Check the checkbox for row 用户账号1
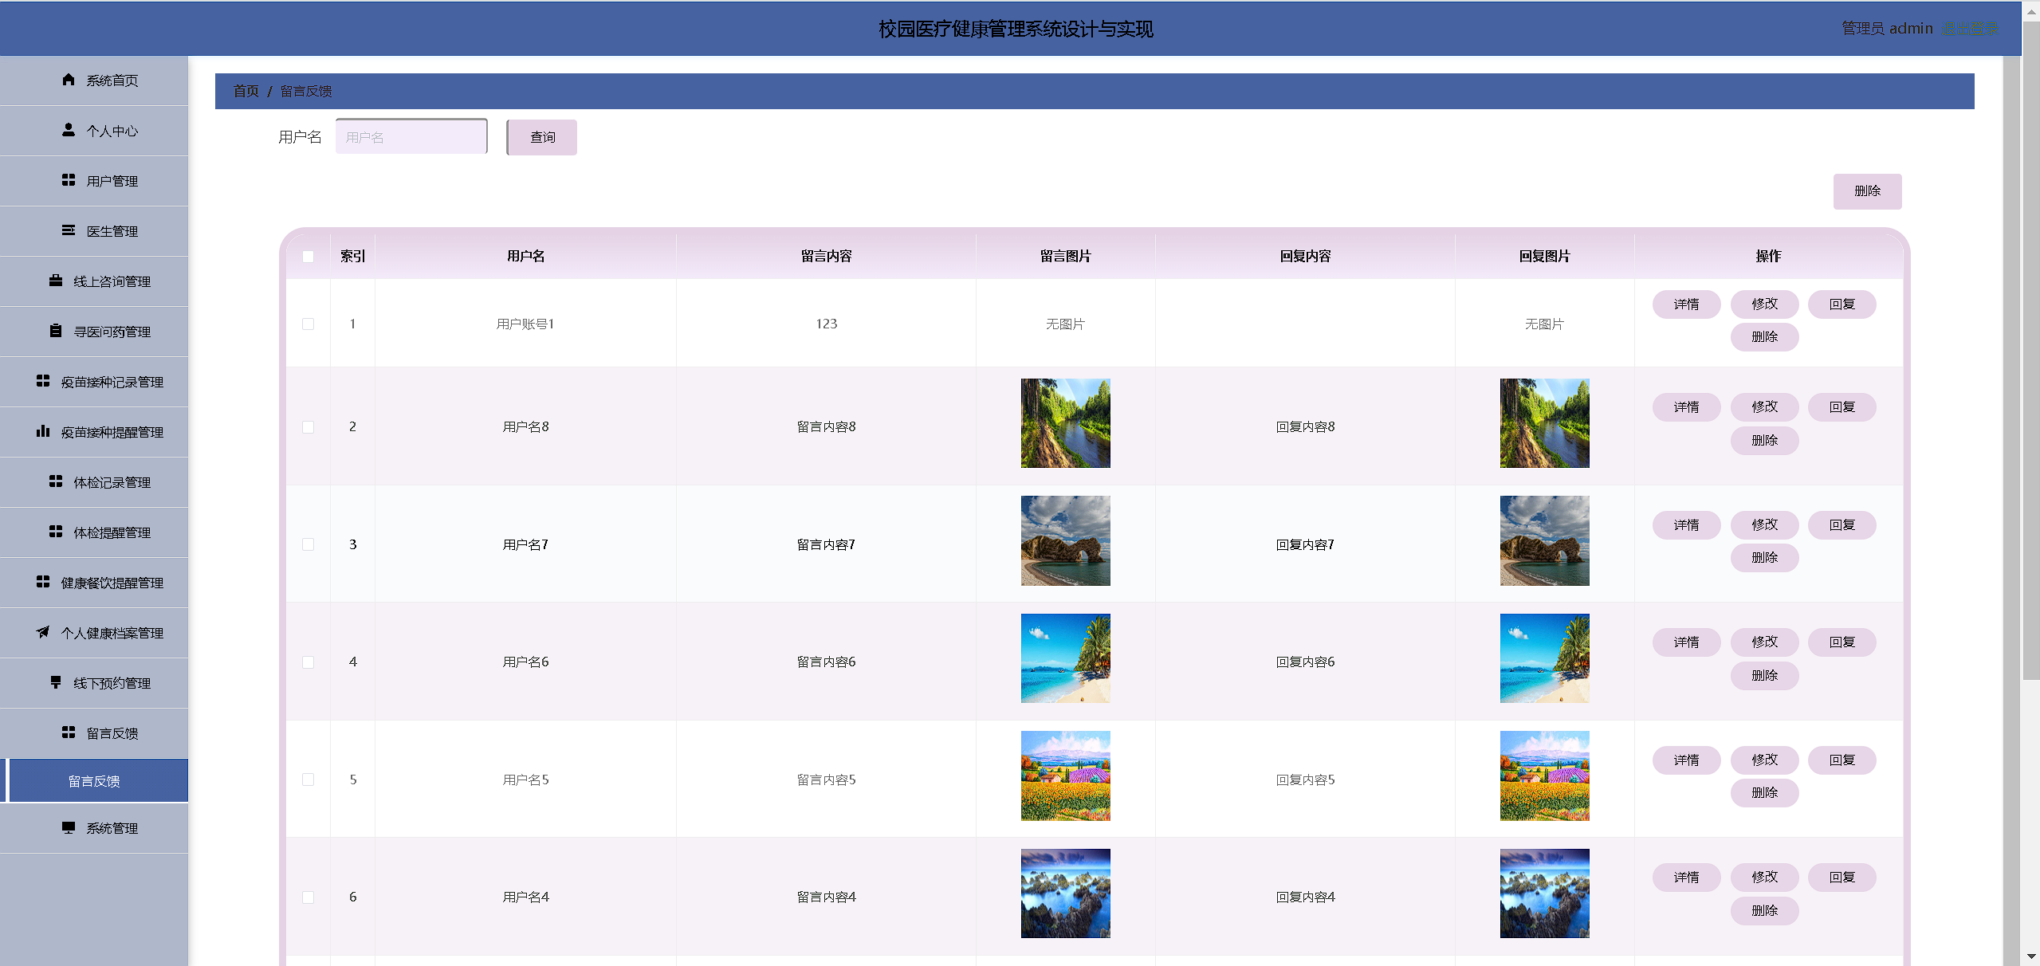This screenshot has height=966, width=2040. click(309, 324)
